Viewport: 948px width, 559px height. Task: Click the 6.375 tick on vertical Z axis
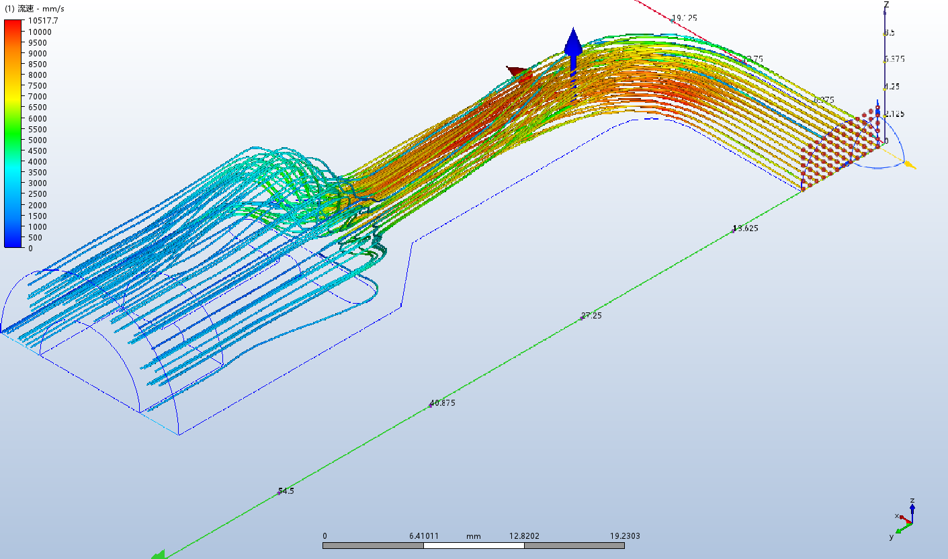886,60
